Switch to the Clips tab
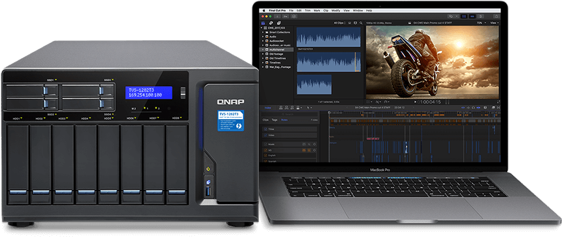Image resolution: width=562 pixels, height=237 pixels. pyautogui.click(x=265, y=120)
